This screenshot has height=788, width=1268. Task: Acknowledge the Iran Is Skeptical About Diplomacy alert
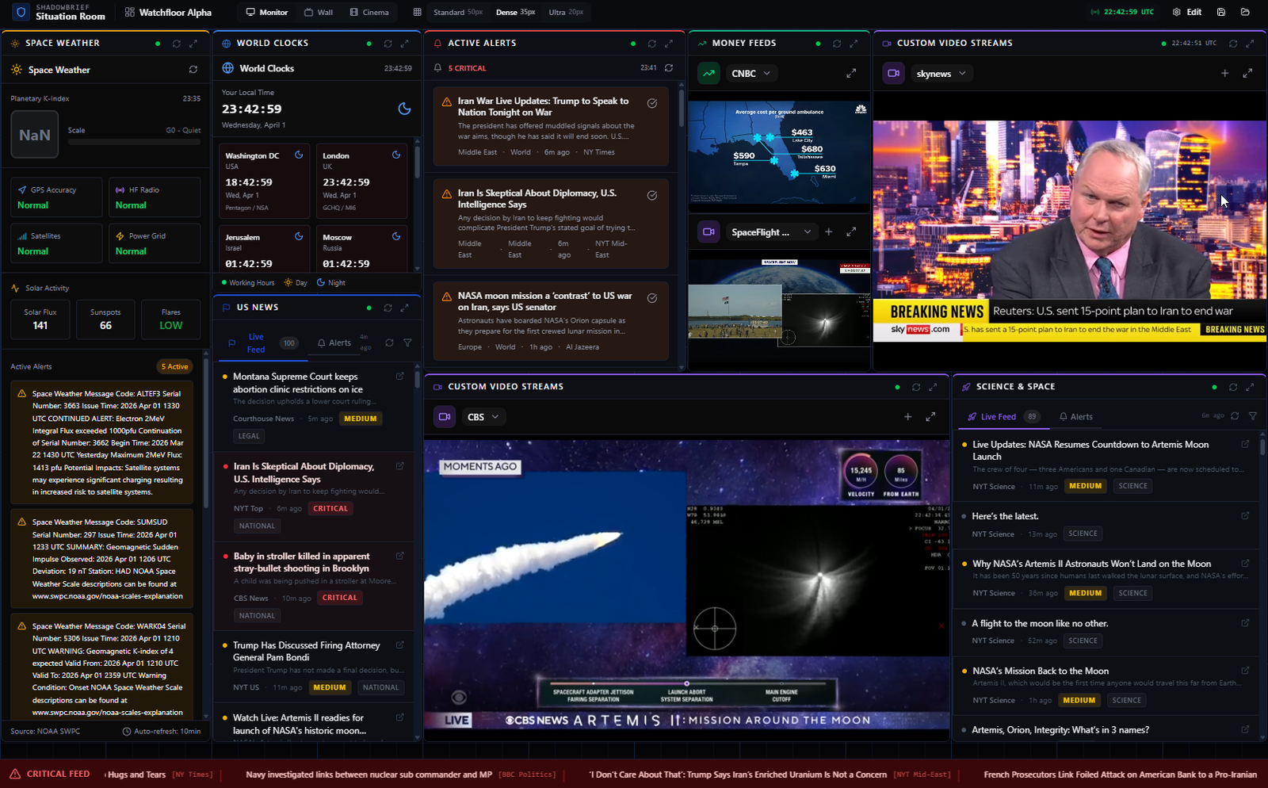click(651, 195)
